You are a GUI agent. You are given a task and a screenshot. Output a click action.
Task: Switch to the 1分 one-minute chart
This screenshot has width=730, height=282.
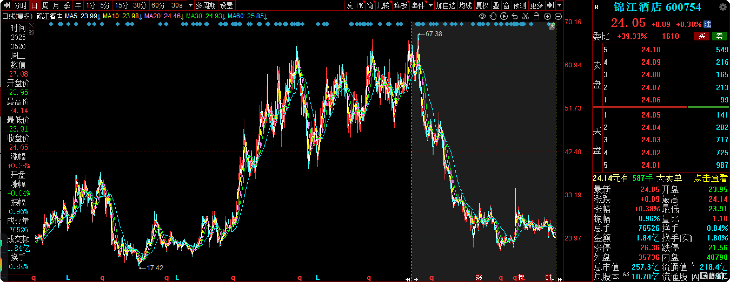(x=90, y=5)
